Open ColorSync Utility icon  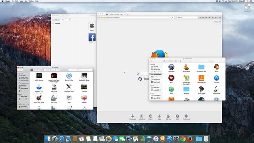(69, 87)
